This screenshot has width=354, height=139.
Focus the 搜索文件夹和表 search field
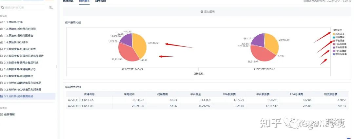point(23,8)
